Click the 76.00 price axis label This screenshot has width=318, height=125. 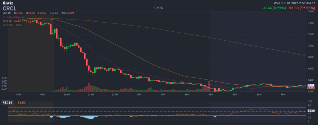click(311, 11)
